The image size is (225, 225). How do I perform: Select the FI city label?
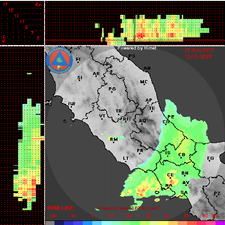[x=78, y=59]
